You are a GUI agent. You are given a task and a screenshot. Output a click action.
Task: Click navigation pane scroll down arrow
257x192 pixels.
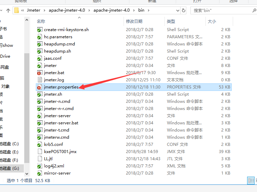coord(27,174)
